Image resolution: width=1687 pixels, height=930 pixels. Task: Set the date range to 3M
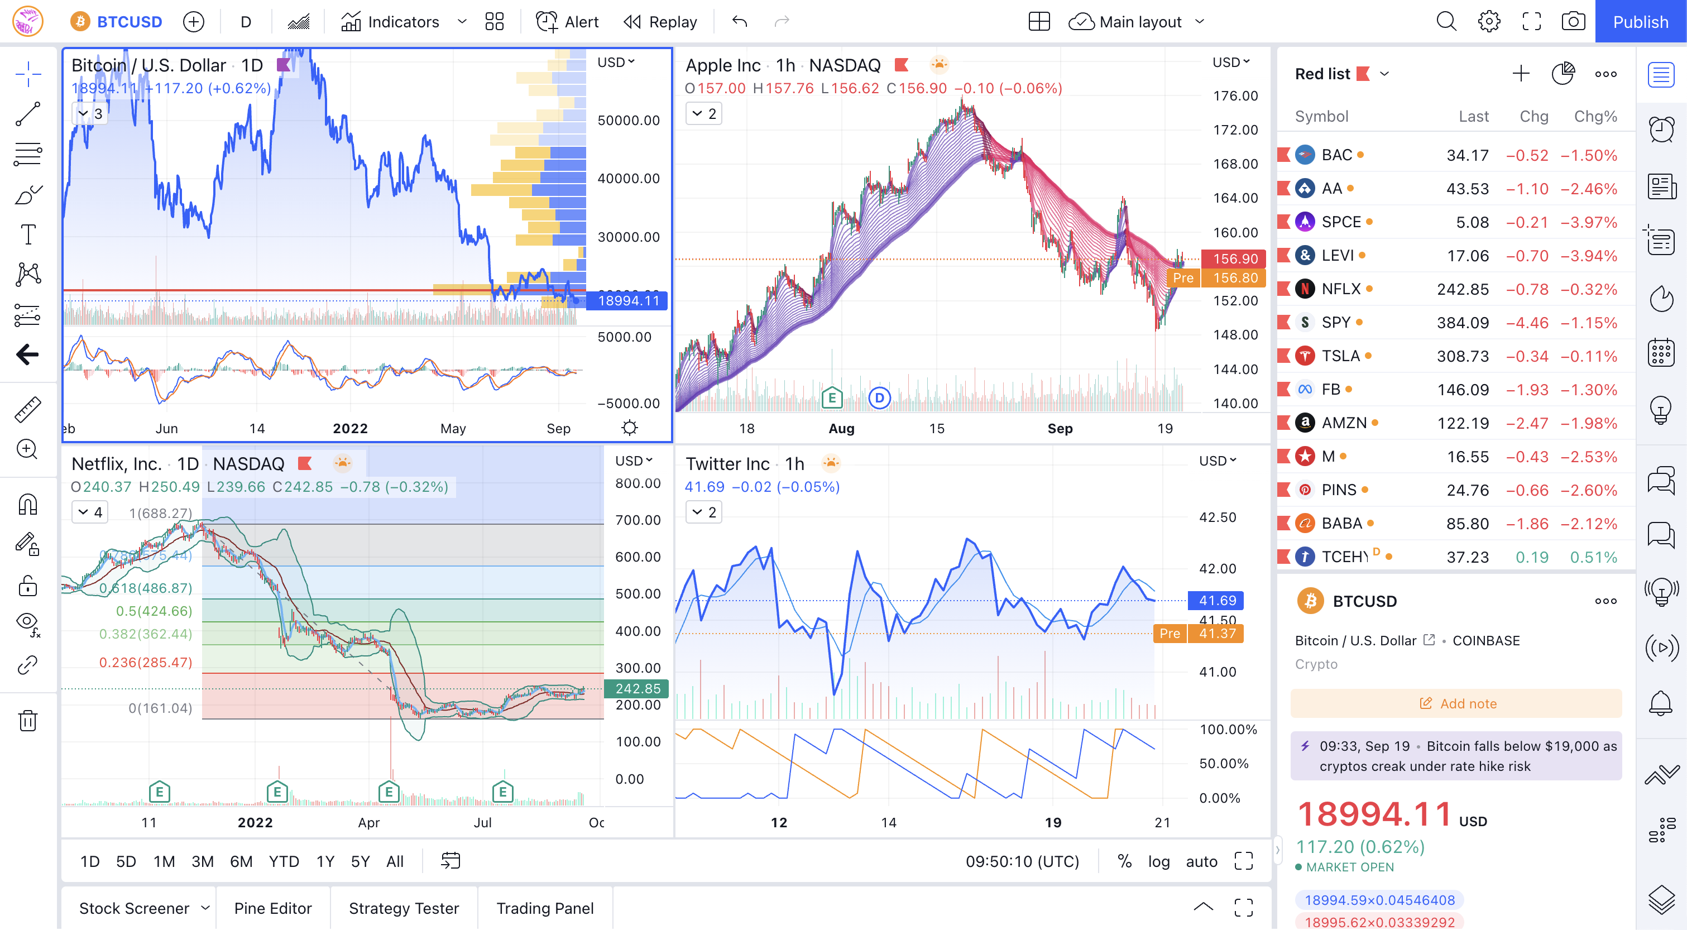click(x=202, y=861)
